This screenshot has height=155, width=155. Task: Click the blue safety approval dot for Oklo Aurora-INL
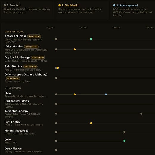point(106,94)
